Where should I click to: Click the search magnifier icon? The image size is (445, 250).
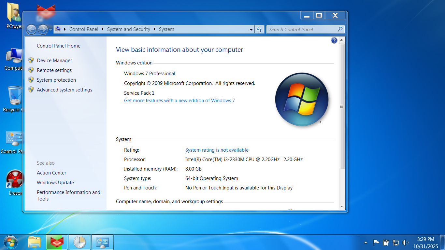click(x=340, y=29)
